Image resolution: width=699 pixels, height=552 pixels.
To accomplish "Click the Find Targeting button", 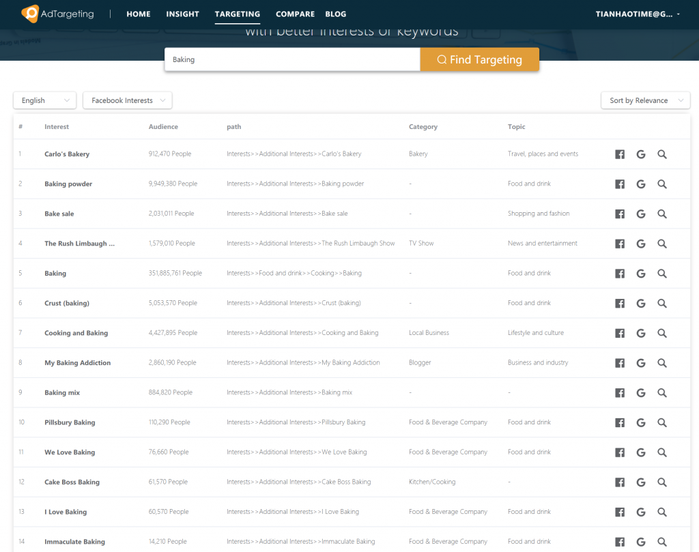I will coord(480,59).
